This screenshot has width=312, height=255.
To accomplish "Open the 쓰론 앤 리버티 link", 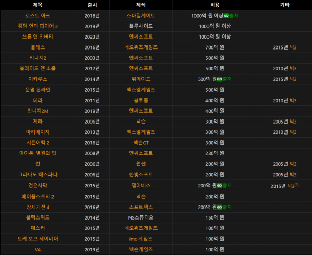I will pyautogui.click(x=37, y=37).
